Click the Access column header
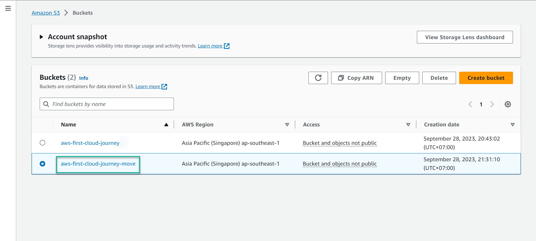This screenshot has width=536, height=241. (x=311, y=125)
